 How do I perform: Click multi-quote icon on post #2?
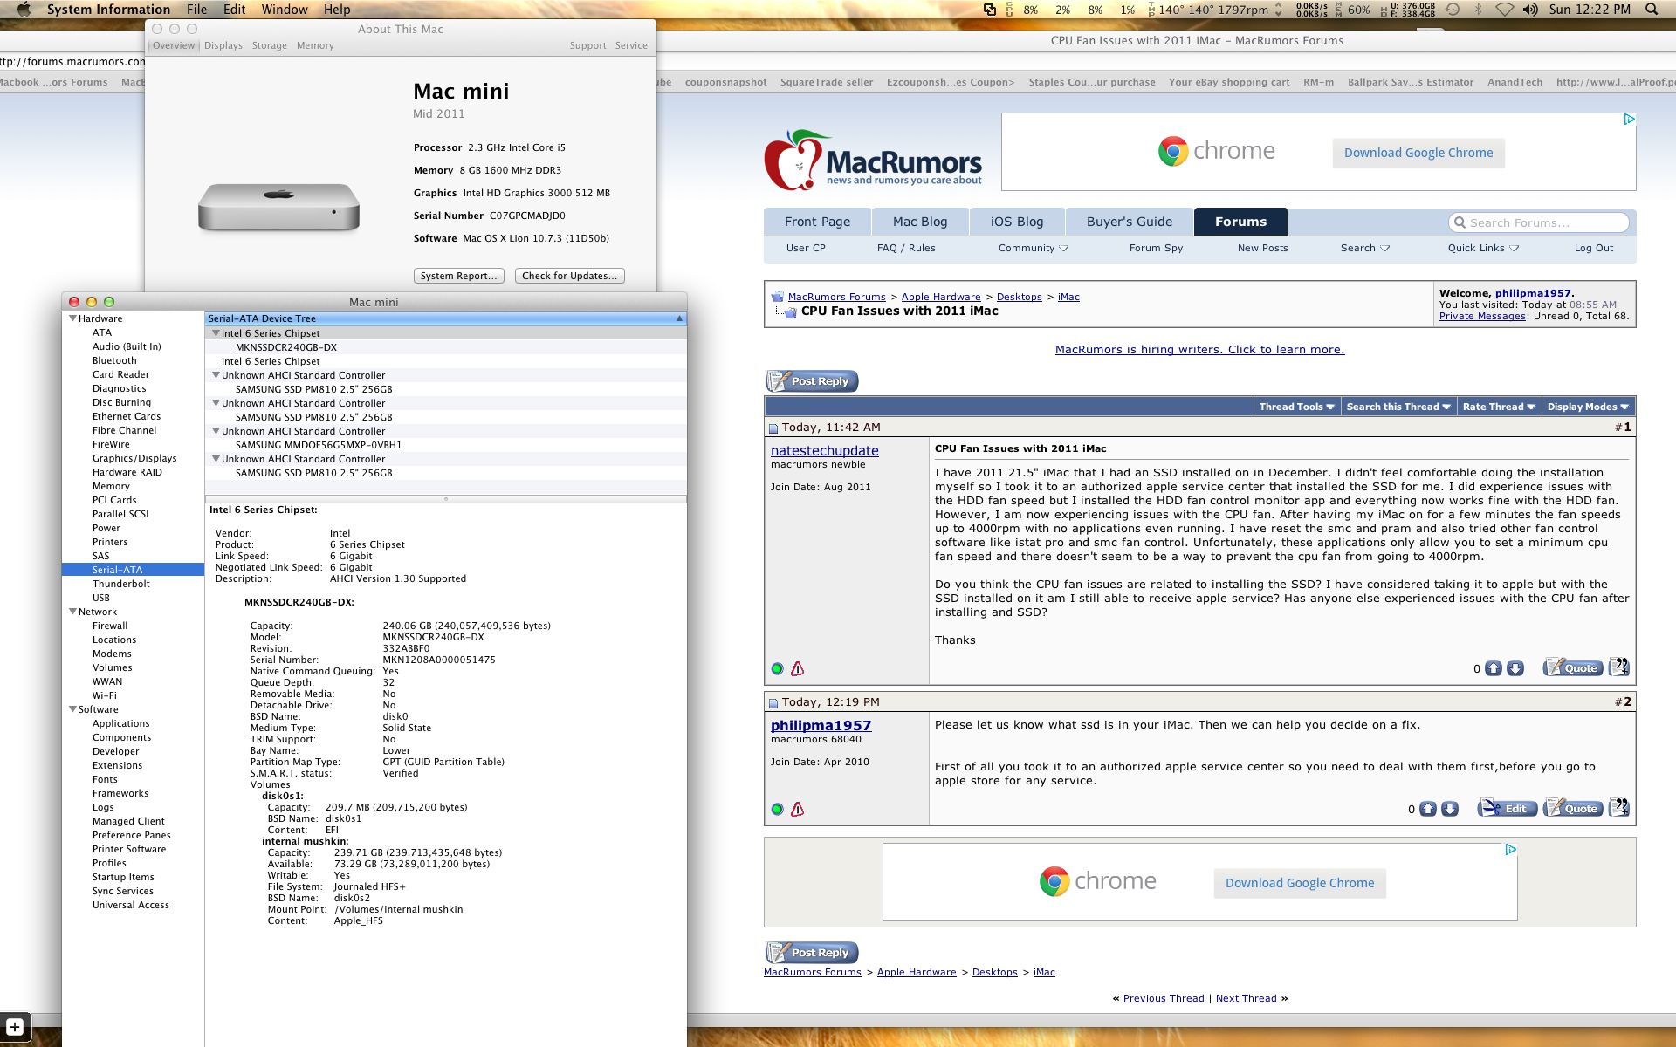click(1619, 808)
